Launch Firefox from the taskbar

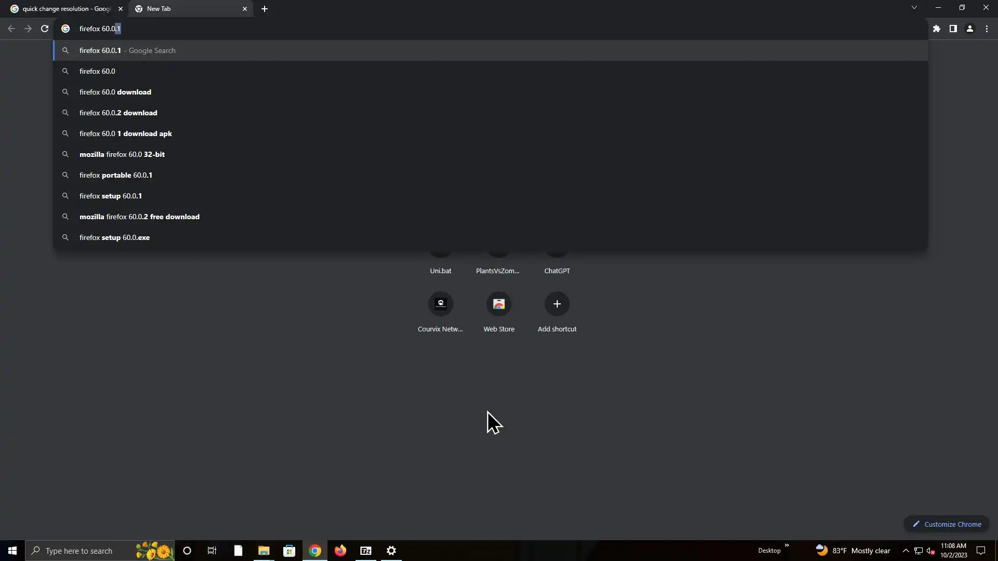[x=340, y=551]
